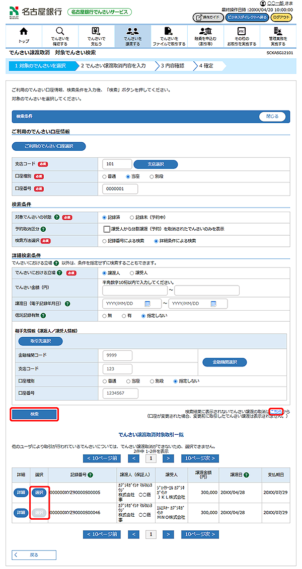
Task: Jump forward with 10ページ次 button
Action: coord(200,458)
